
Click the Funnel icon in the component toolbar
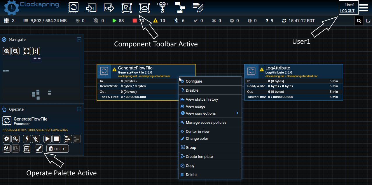pyautogui.click(x=162, y=8)
